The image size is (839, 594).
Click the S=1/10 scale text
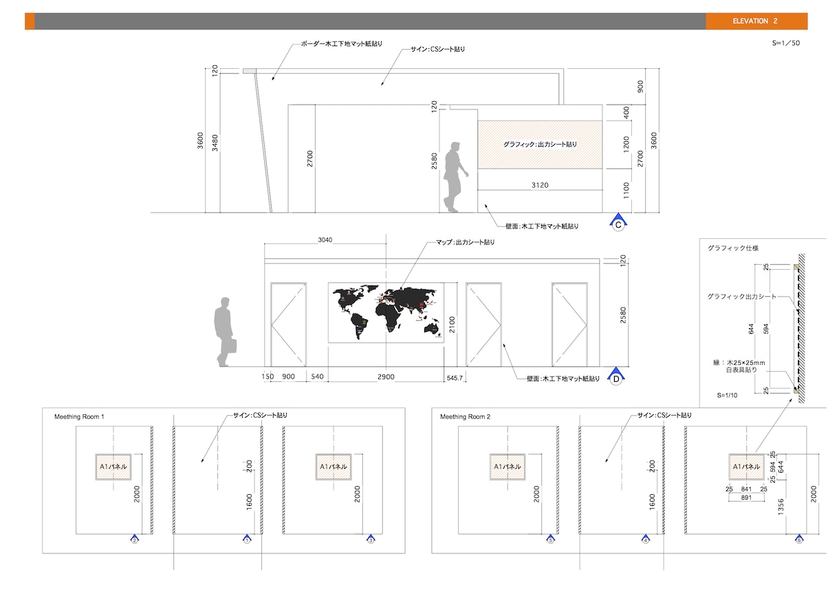click(x=727, y=396)
